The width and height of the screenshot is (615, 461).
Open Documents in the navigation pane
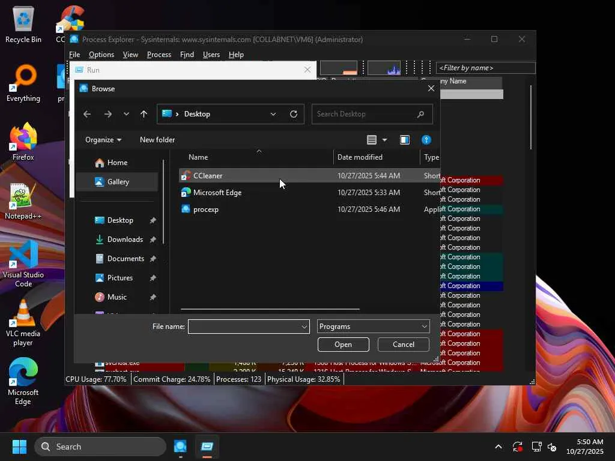point(117,259)
